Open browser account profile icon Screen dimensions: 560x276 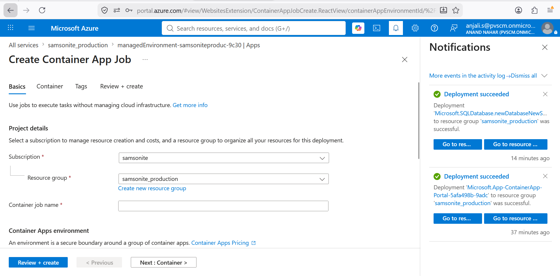pos(519,11)
